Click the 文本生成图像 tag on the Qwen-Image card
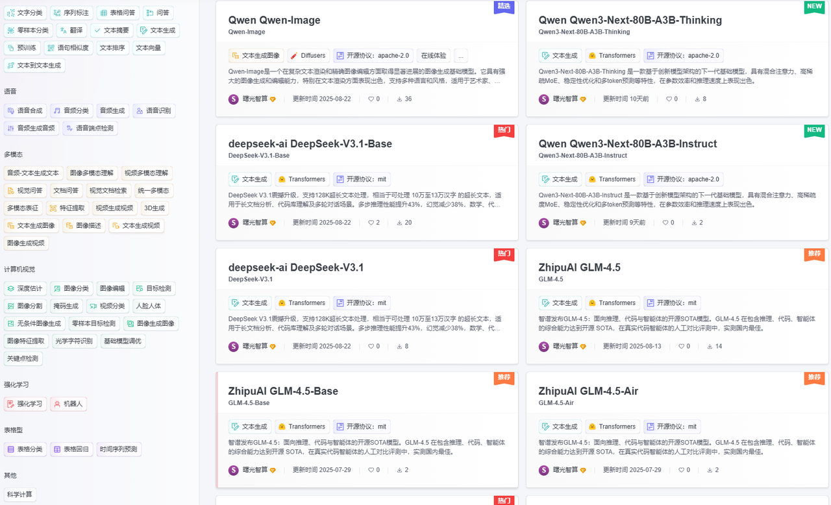Viewport: 831px width, 505px height. (256, 56)
